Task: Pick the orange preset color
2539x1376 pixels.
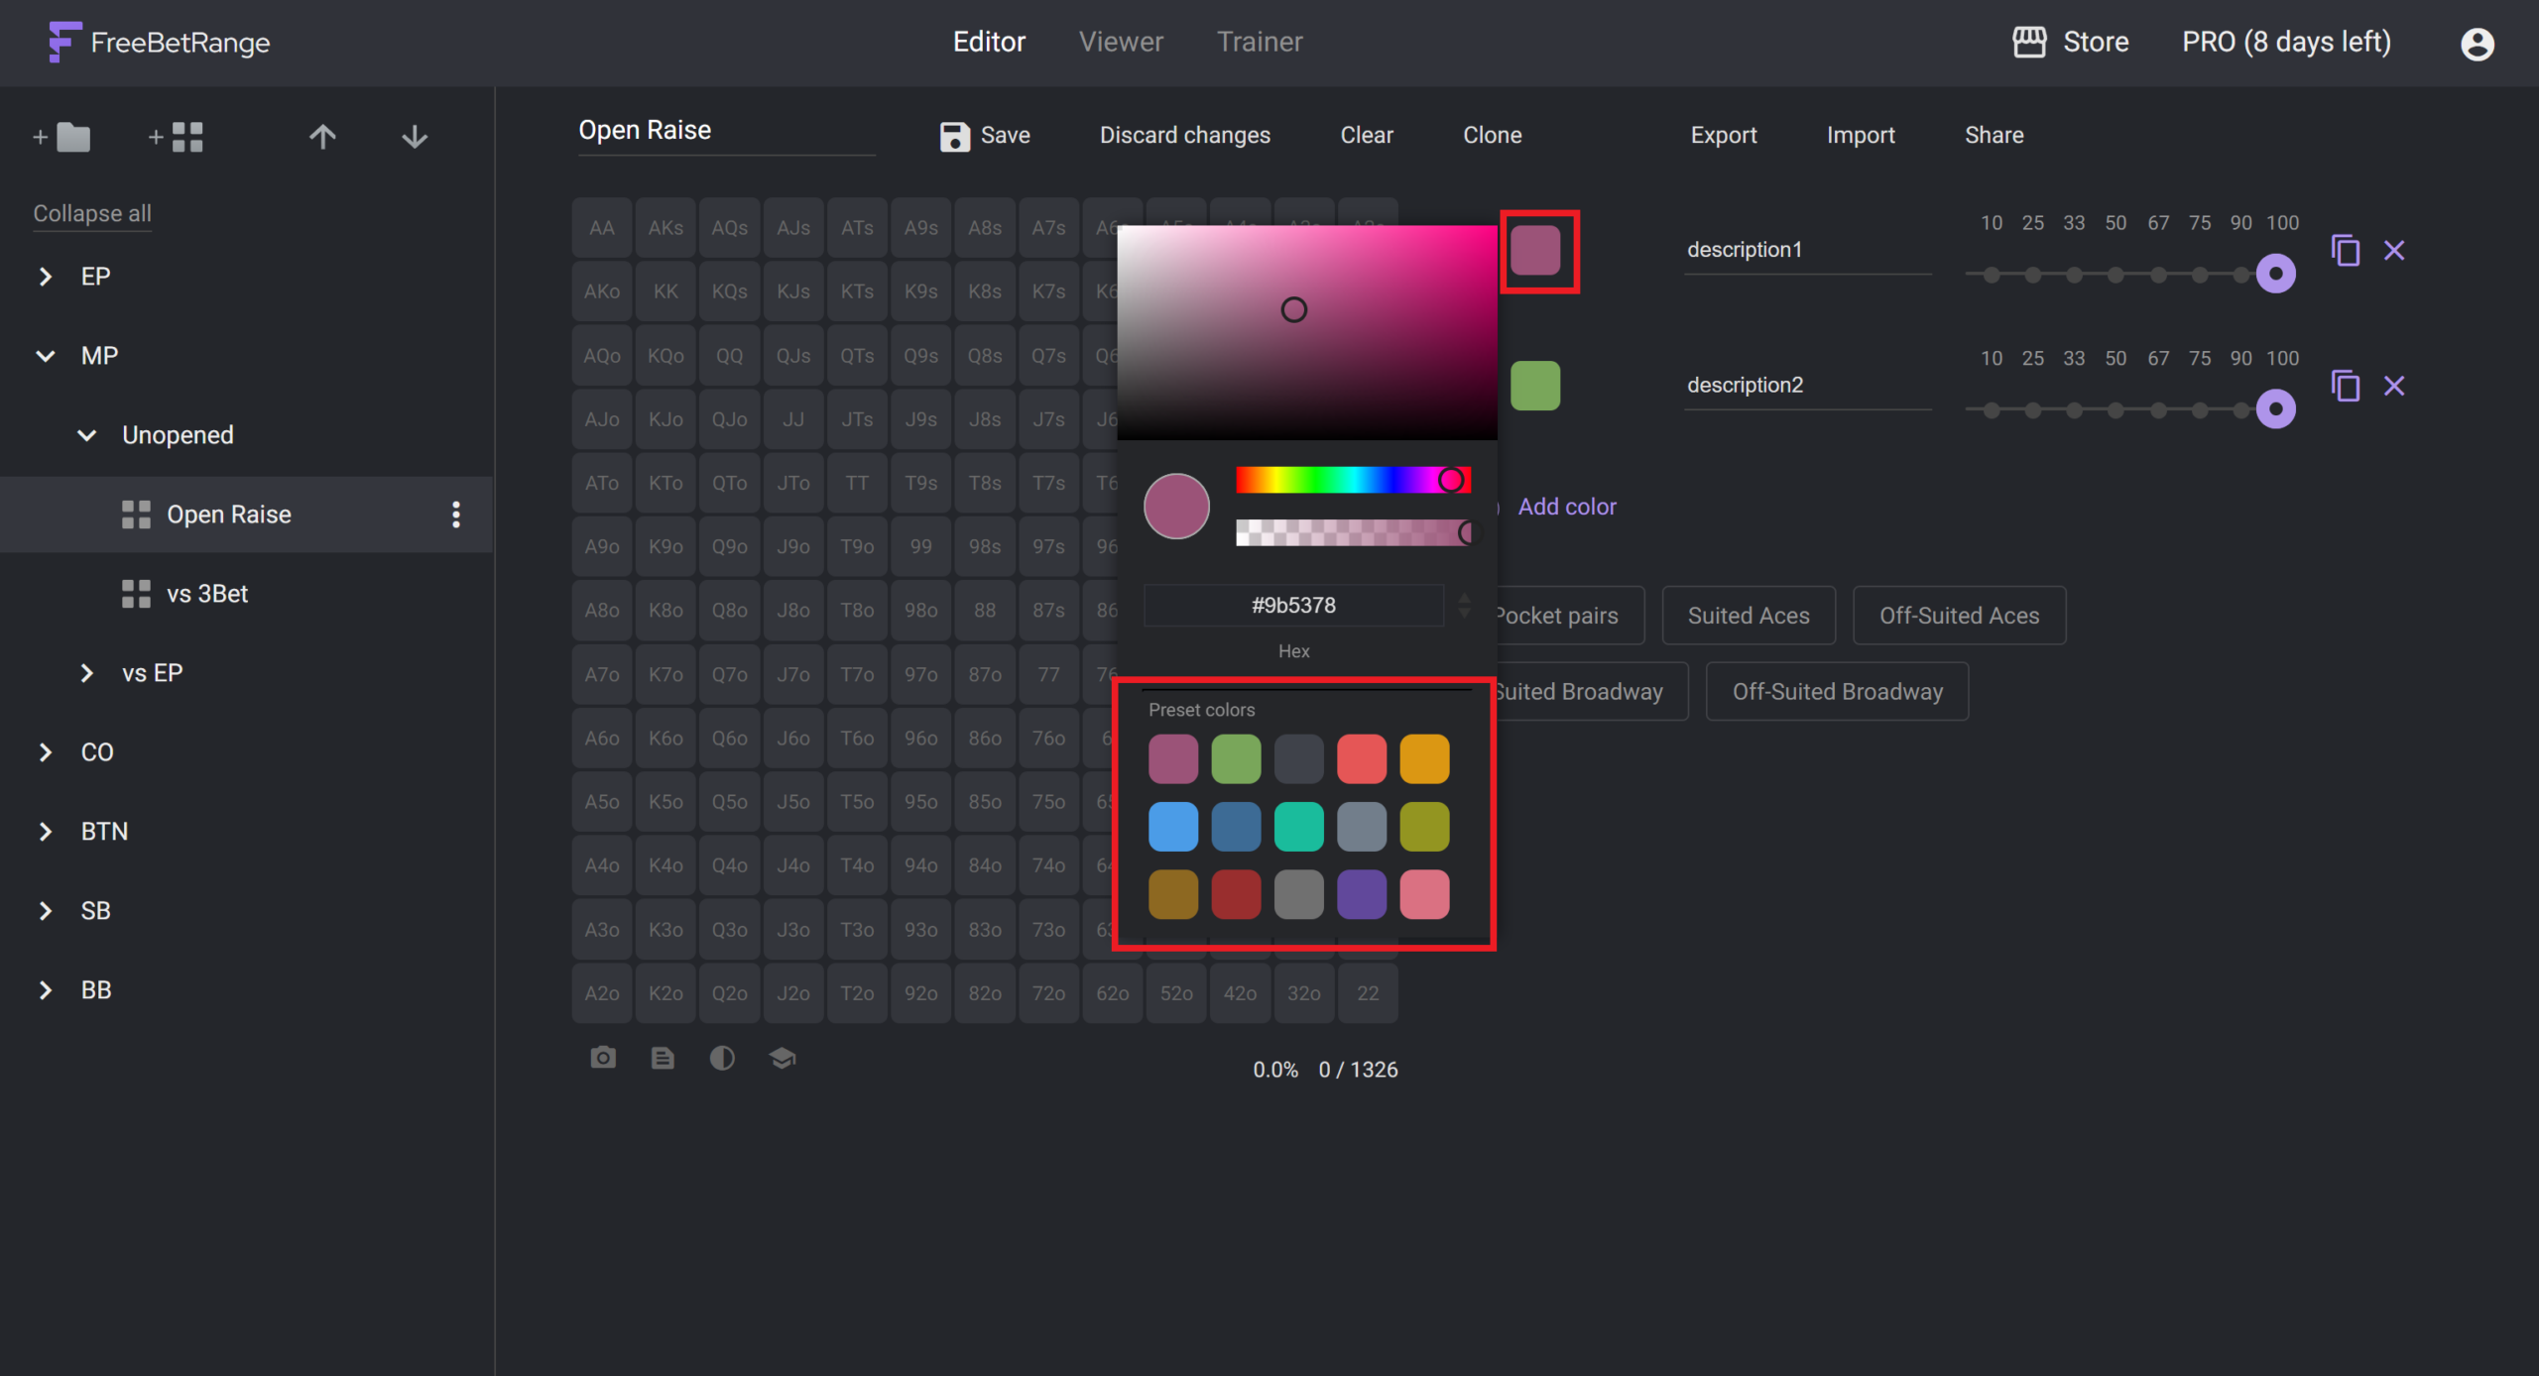Action: point(1424,759)
